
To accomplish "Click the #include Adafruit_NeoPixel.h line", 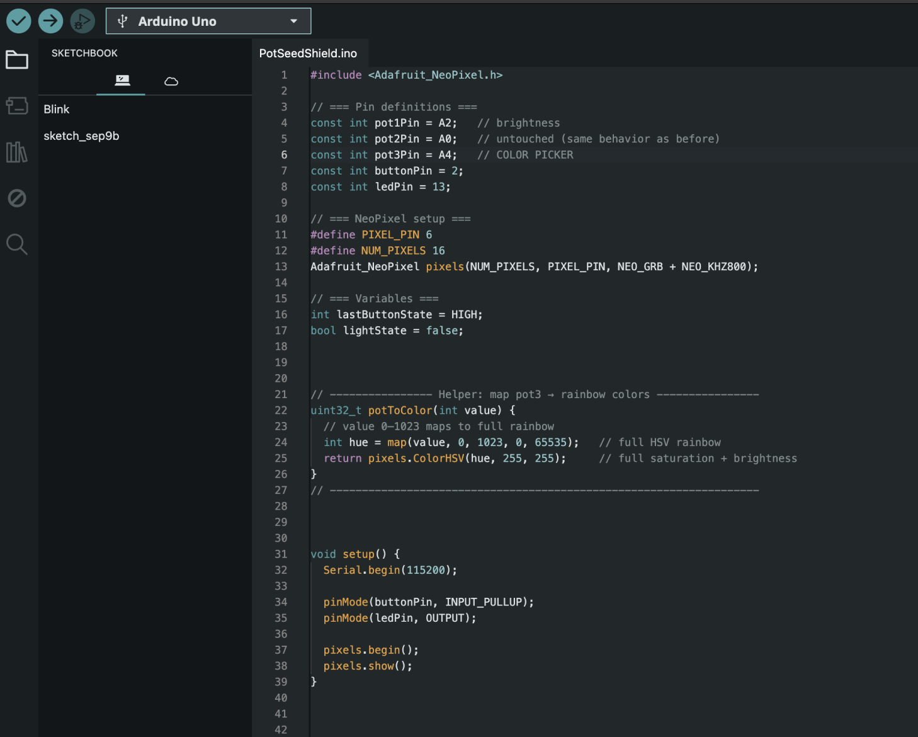I will (406, 75).
